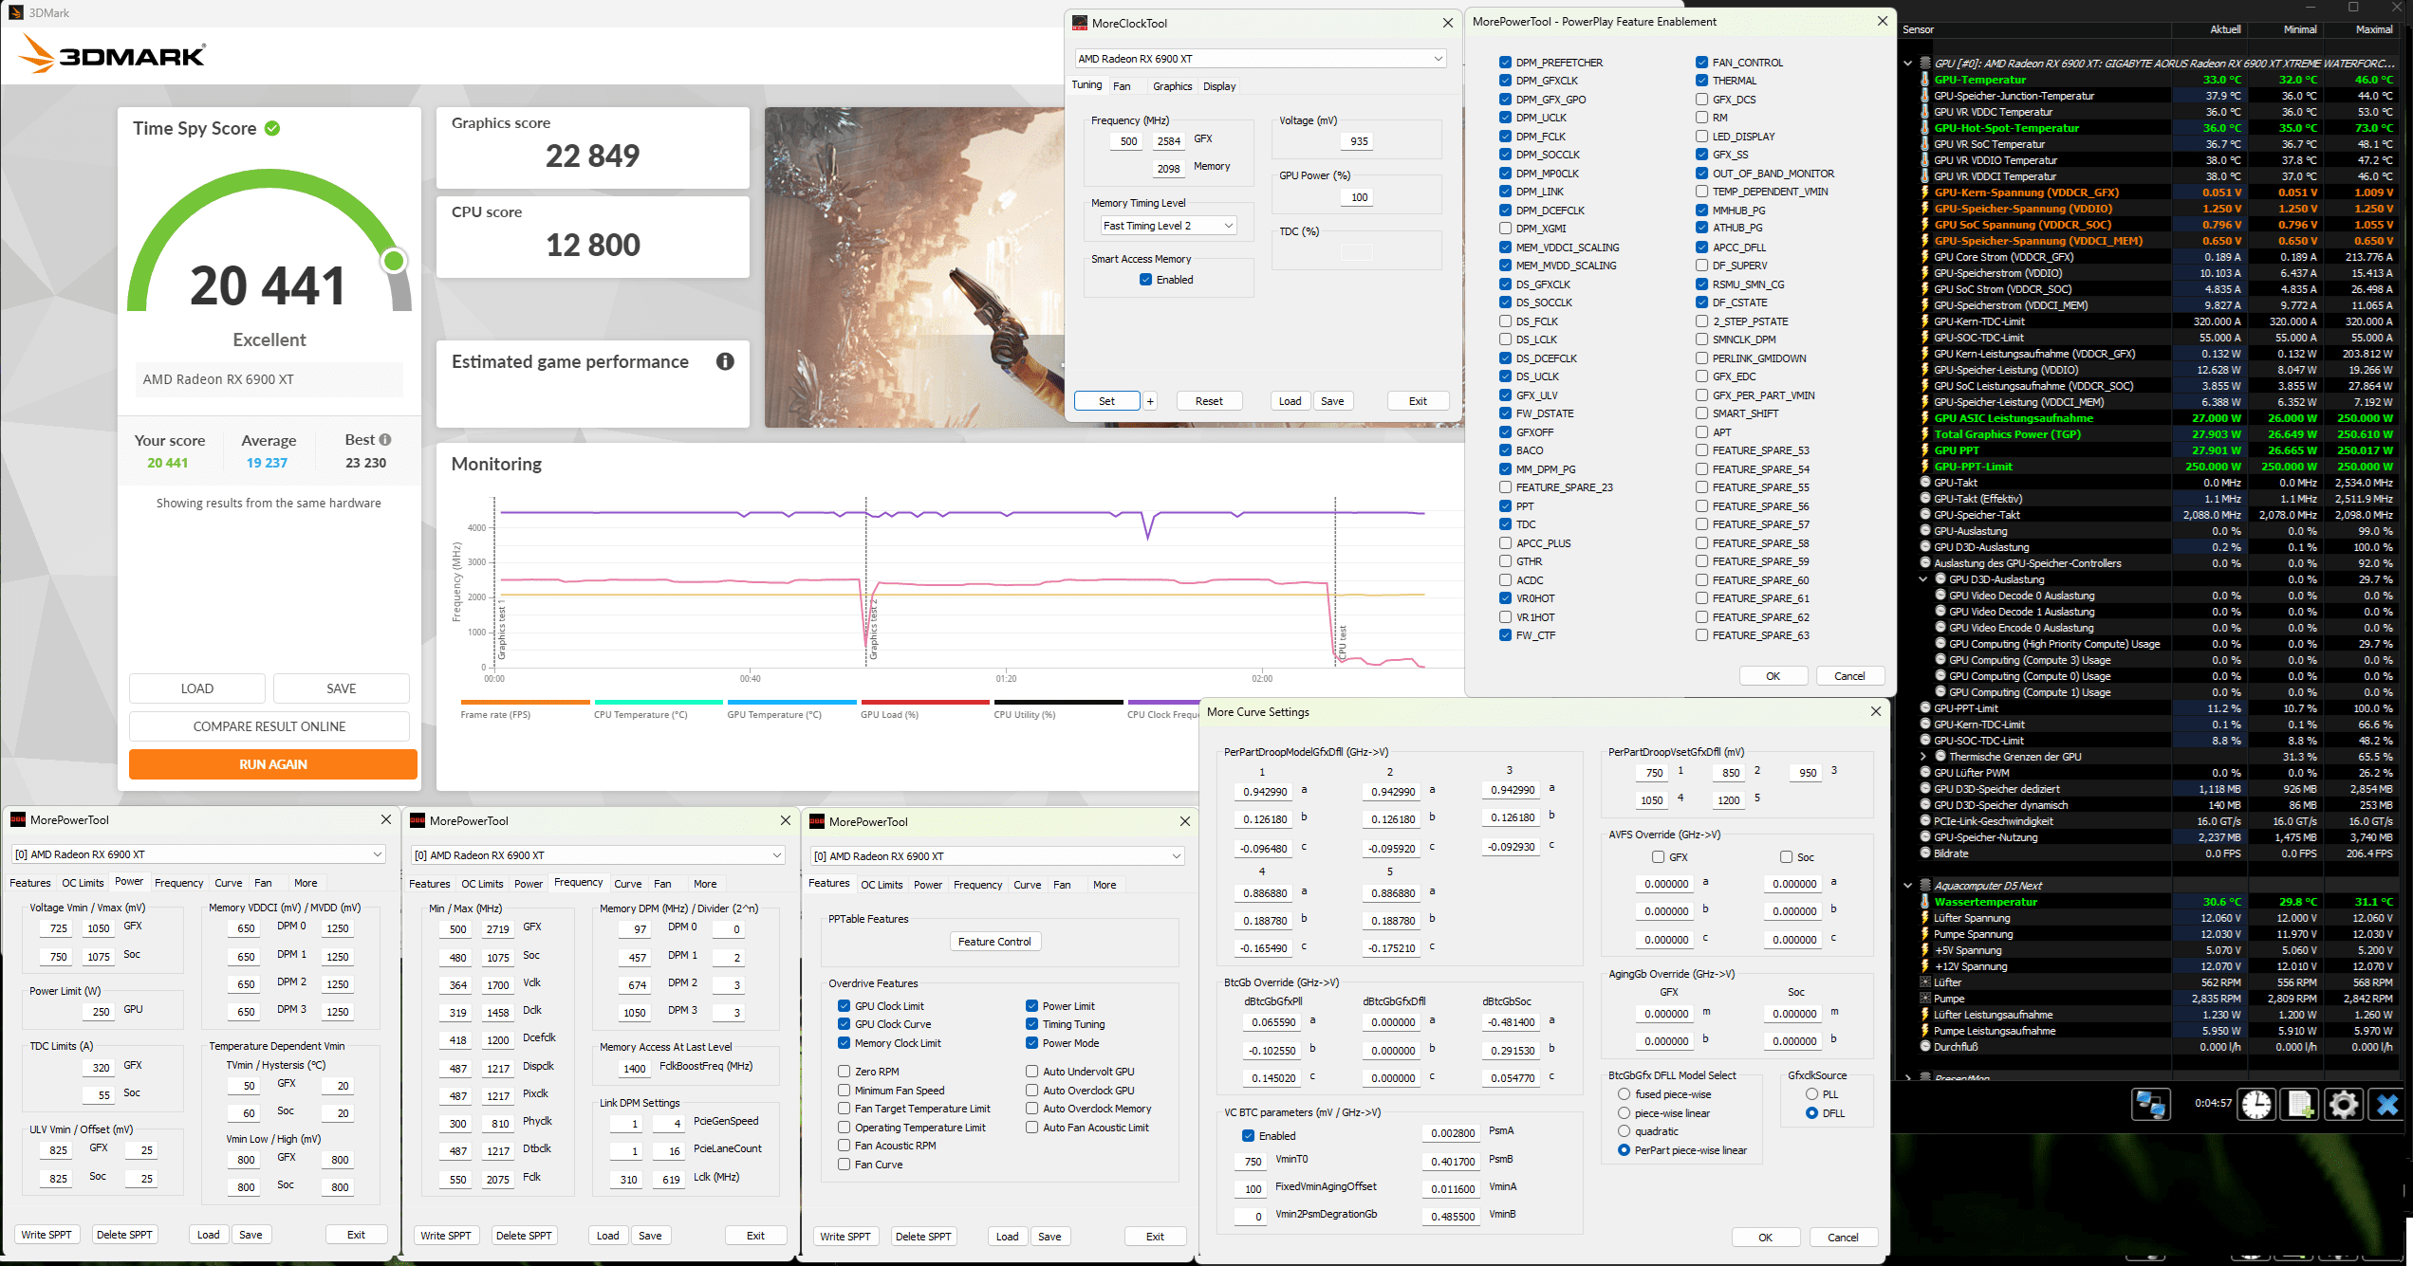Click the info icon next to Best score
The width and height of the screenshot is (2413, 1266).
tap(385, 440)
